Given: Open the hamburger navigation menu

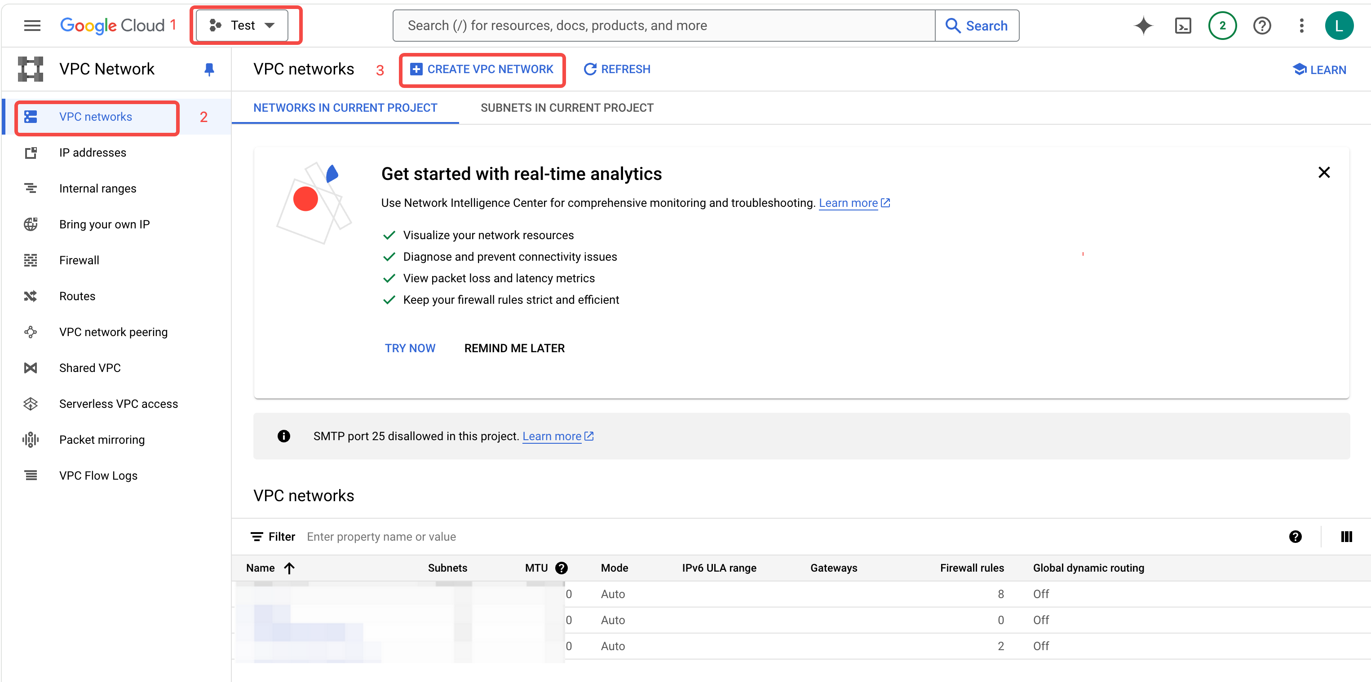Looking at the screenshot, I should click(32, 26).
